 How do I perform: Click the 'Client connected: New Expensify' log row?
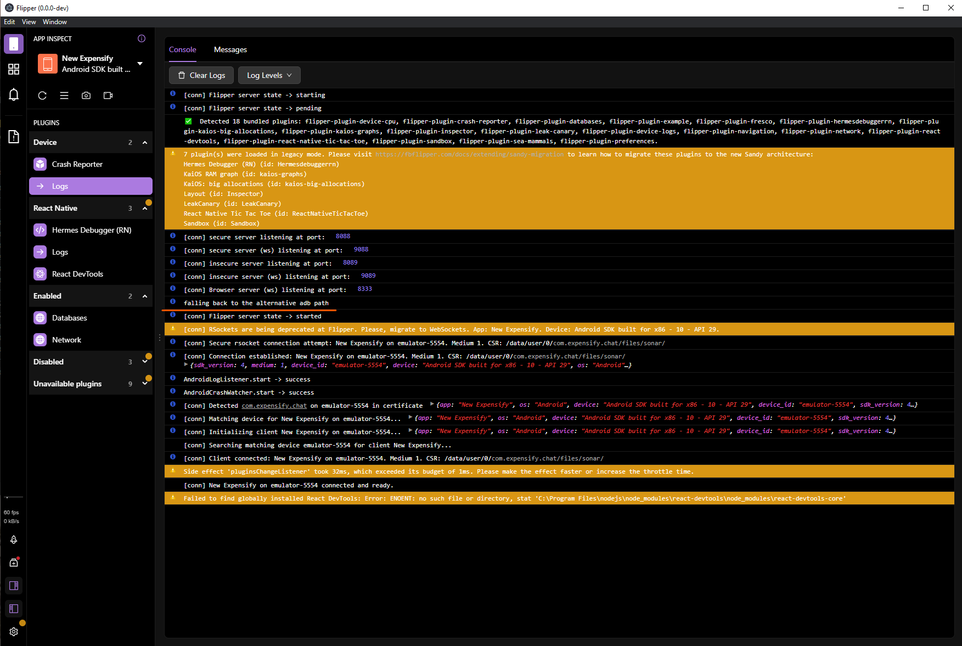(559, 458)
